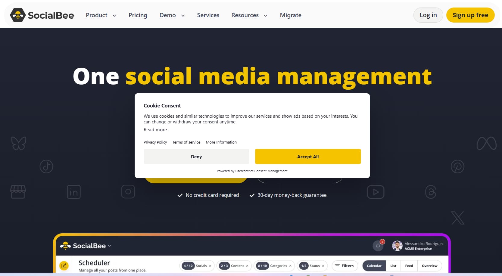502x276 pixels.
Task: Open the Bluesky butterfly icon
Action: click(19, 143)
